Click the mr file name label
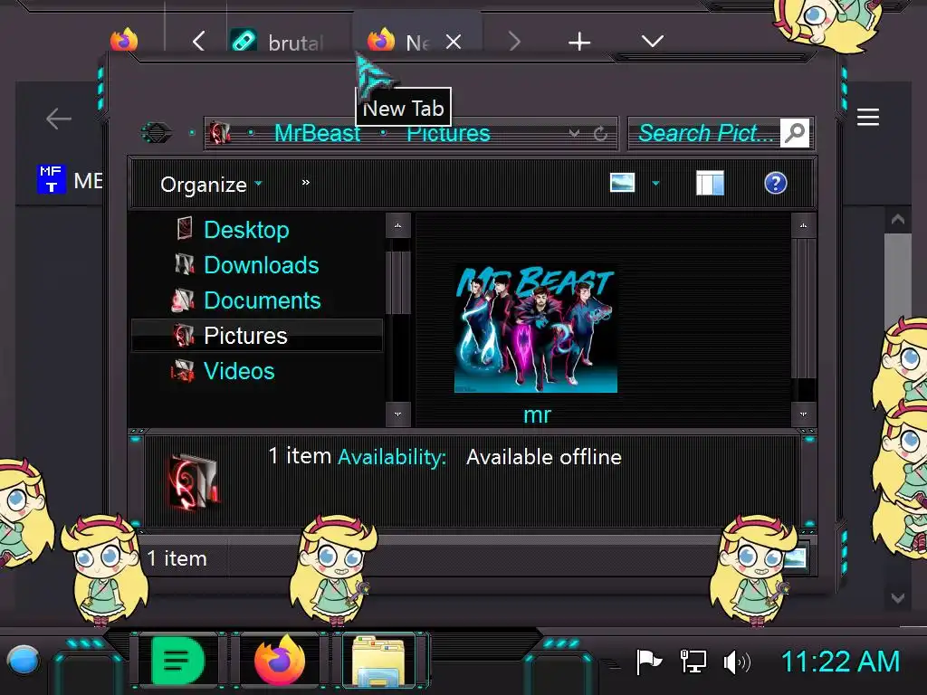 (x=537, y=414)
